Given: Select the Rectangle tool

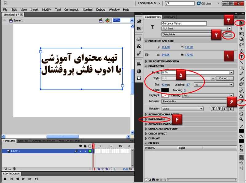Looking at the screenshot, I should point(241,68).
